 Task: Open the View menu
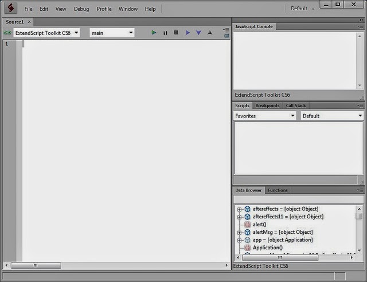[x=61, y=9]
